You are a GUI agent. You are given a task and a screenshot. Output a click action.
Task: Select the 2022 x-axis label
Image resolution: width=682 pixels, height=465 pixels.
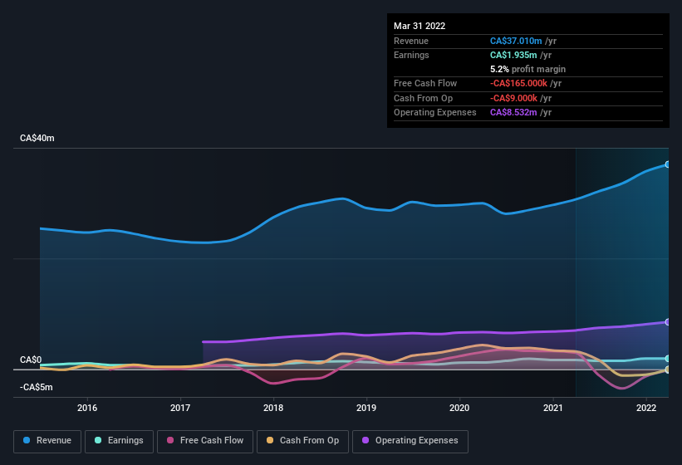[x=646, y=408]
